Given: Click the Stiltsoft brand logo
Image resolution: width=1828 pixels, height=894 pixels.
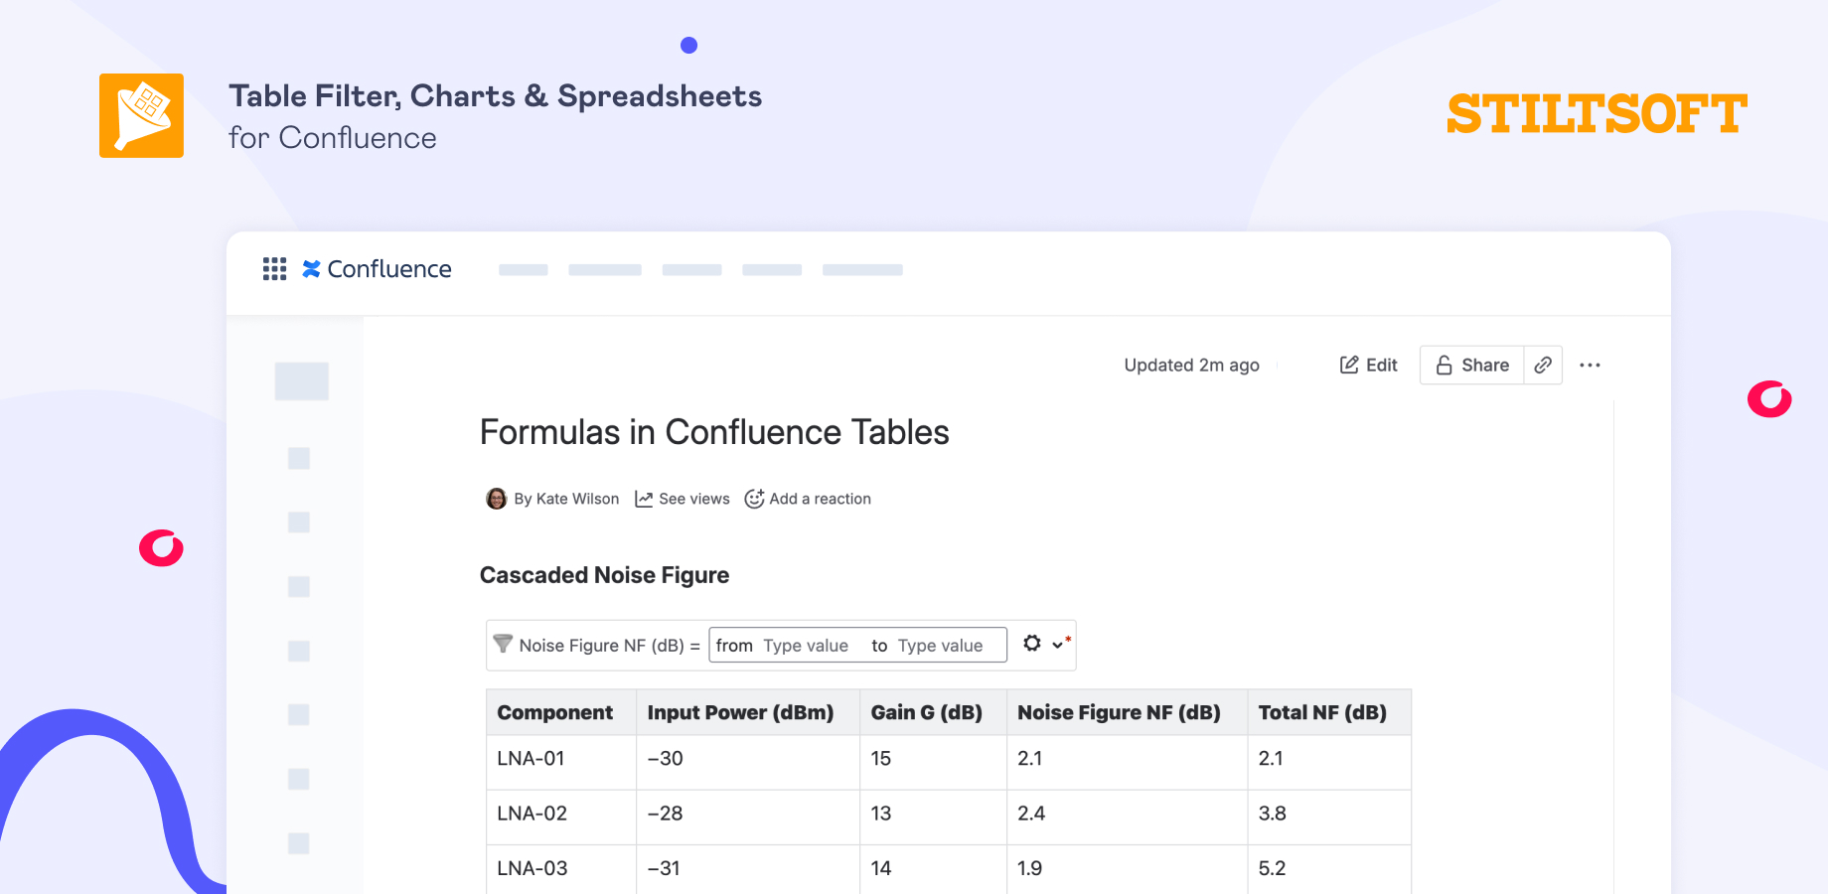Looking at the screenshot, I should (1597, 113).
